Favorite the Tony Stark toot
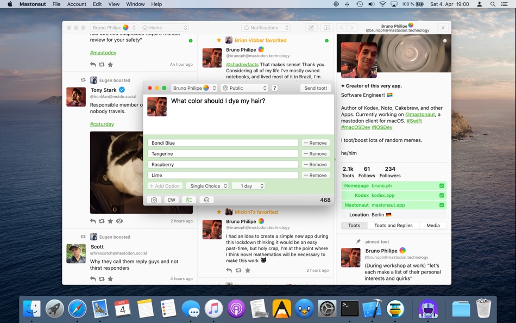The height and width of the screenshot is (323, 516). pyautogui.click(x=110, y=221)
